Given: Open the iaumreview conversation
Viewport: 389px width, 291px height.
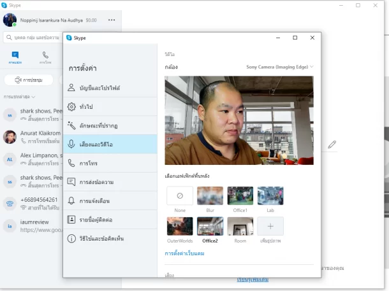Looking at the screenshot, I should point(32,226).
